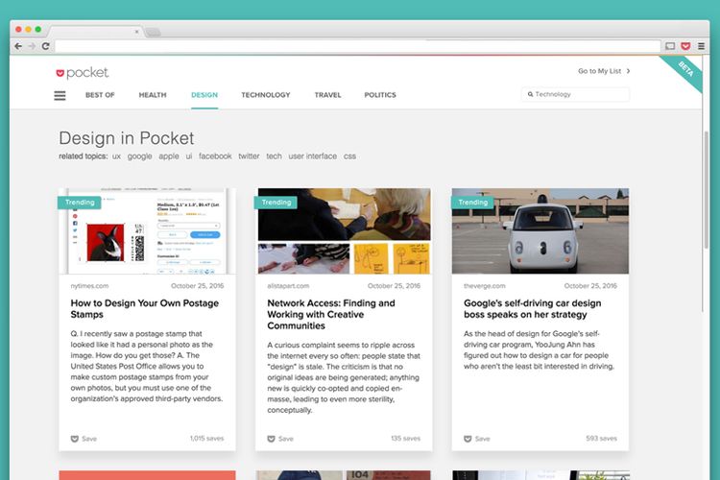Viewport: 720px width, 480px height.
Task: Click the Save pocket icon on Postage Stamps card
Action: 74,439
